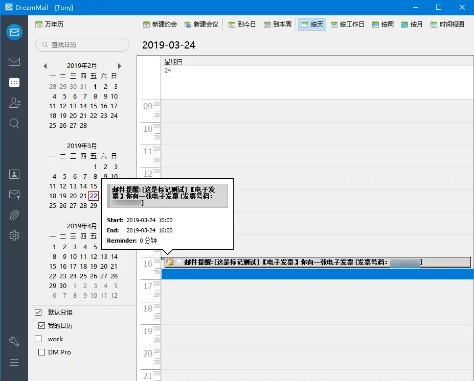Image resolution: width=474 pixels, height=381 pixels.
Task: Go to next month using right arrow
Action: 120,66
